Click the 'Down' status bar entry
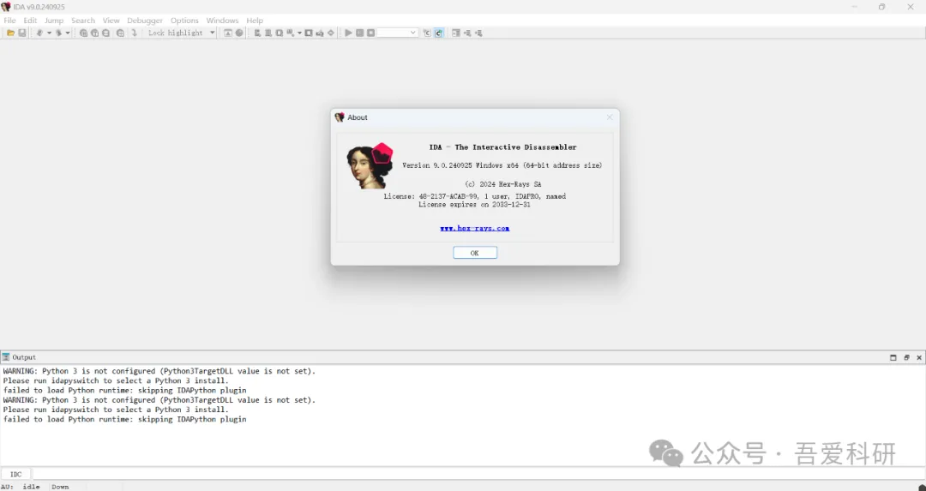This screenshot has height=491, width=926. coord(60,487)
